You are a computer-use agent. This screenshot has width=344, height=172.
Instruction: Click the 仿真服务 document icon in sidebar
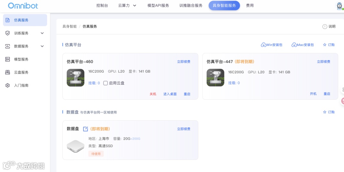(x=7, y=20)
